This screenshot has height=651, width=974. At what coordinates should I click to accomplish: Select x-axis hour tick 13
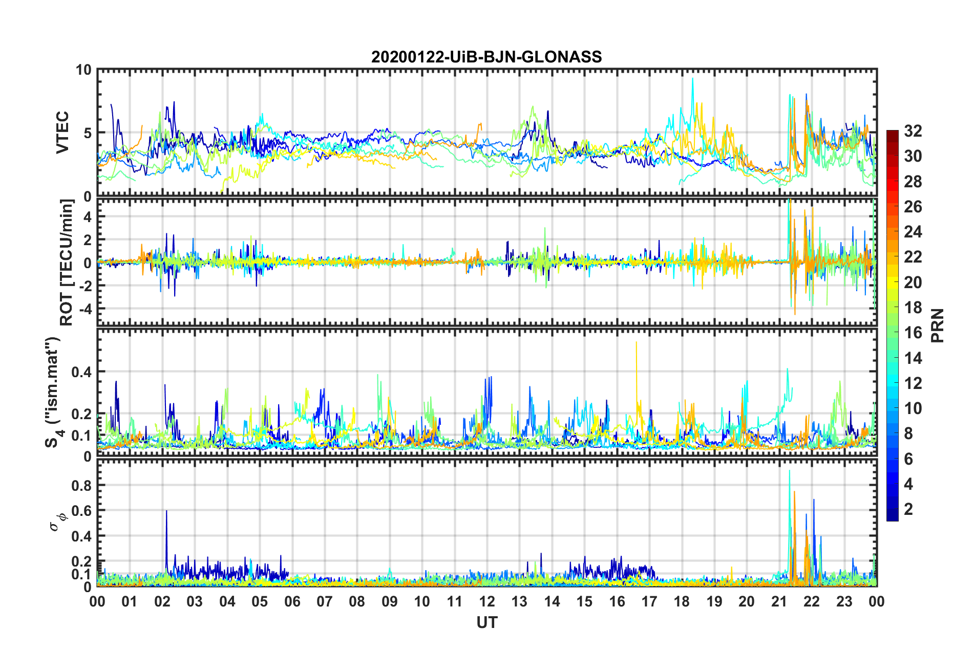point(520,601)
